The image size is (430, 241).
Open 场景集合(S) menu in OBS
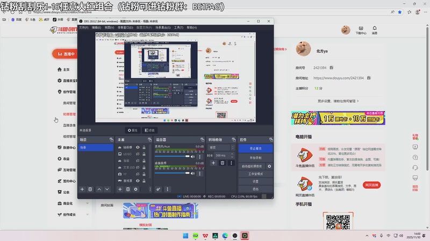pyautogui.click(x=163, y=28)
